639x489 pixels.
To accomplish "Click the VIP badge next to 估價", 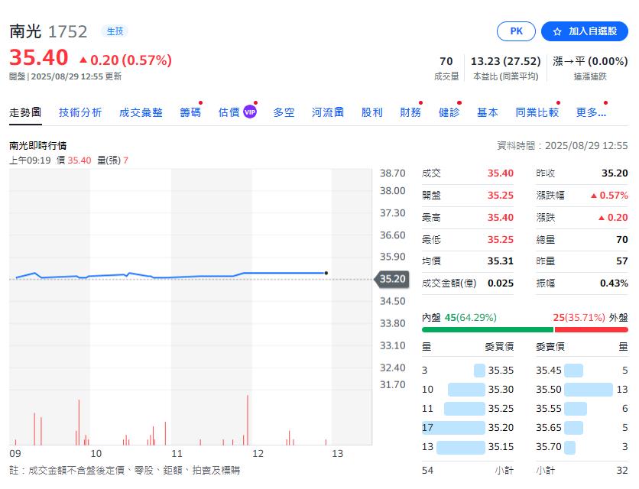I will click(250, 112).
